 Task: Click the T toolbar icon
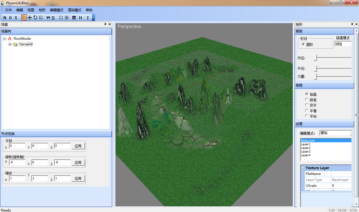coord(88,18)
